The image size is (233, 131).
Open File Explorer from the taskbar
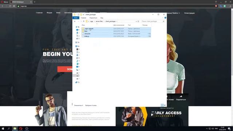(x=15, y=128)
